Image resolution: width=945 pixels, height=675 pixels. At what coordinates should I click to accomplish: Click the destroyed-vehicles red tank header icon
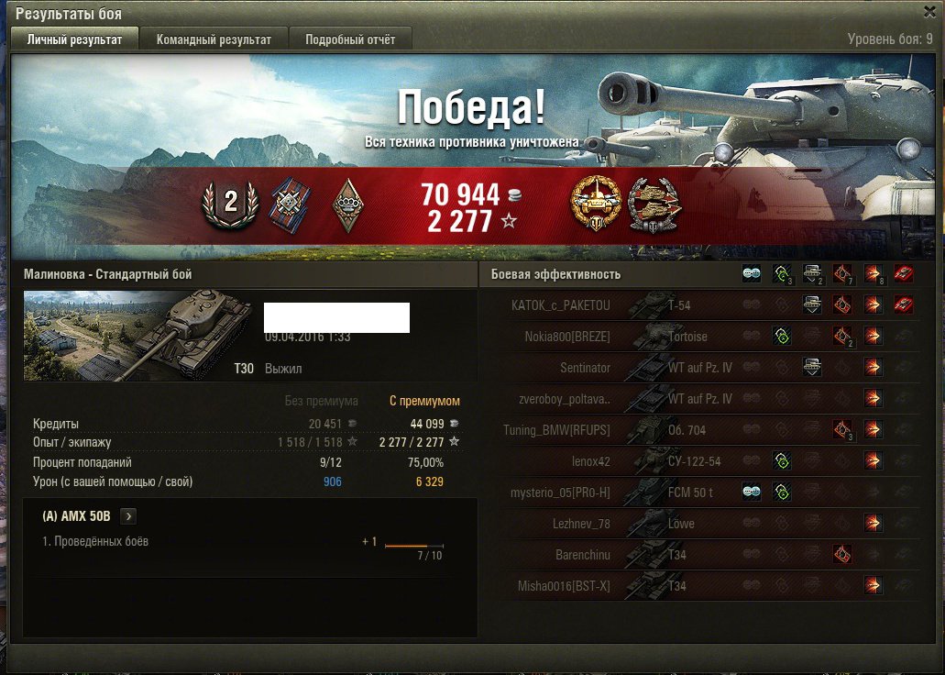coord(904,274)
